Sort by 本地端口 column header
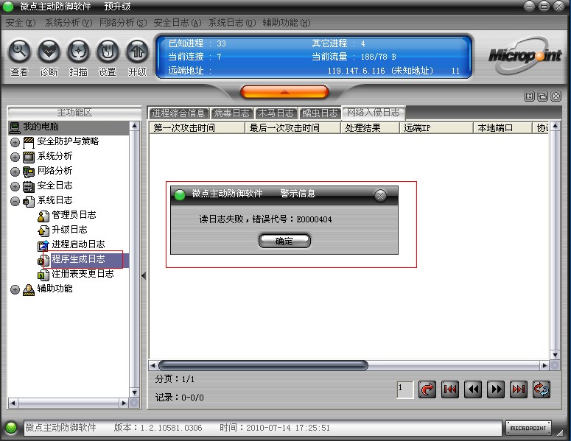This screenshot has width=571, height=441. (x=502, y=128)
